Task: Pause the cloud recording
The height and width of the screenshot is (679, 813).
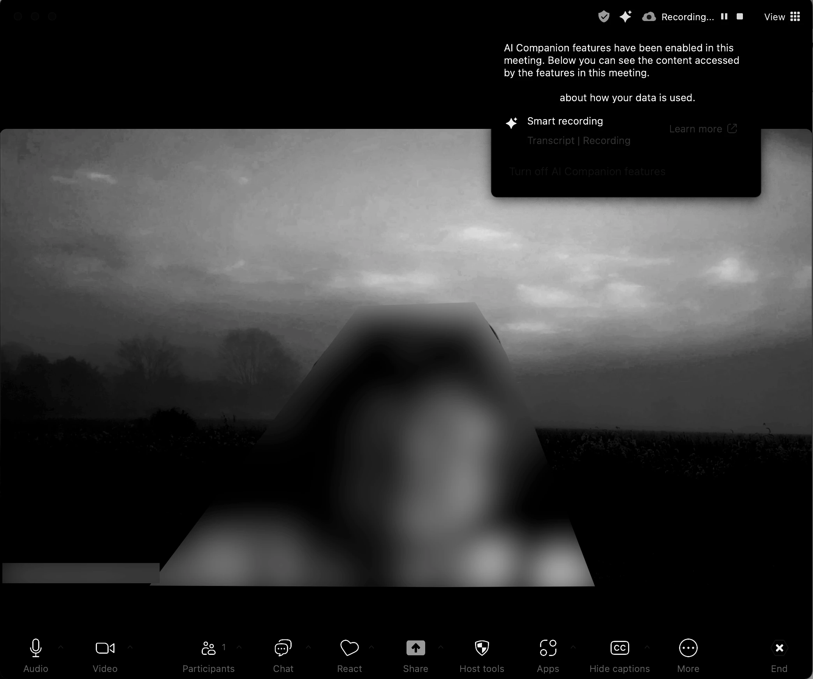Action: point(724,17)
